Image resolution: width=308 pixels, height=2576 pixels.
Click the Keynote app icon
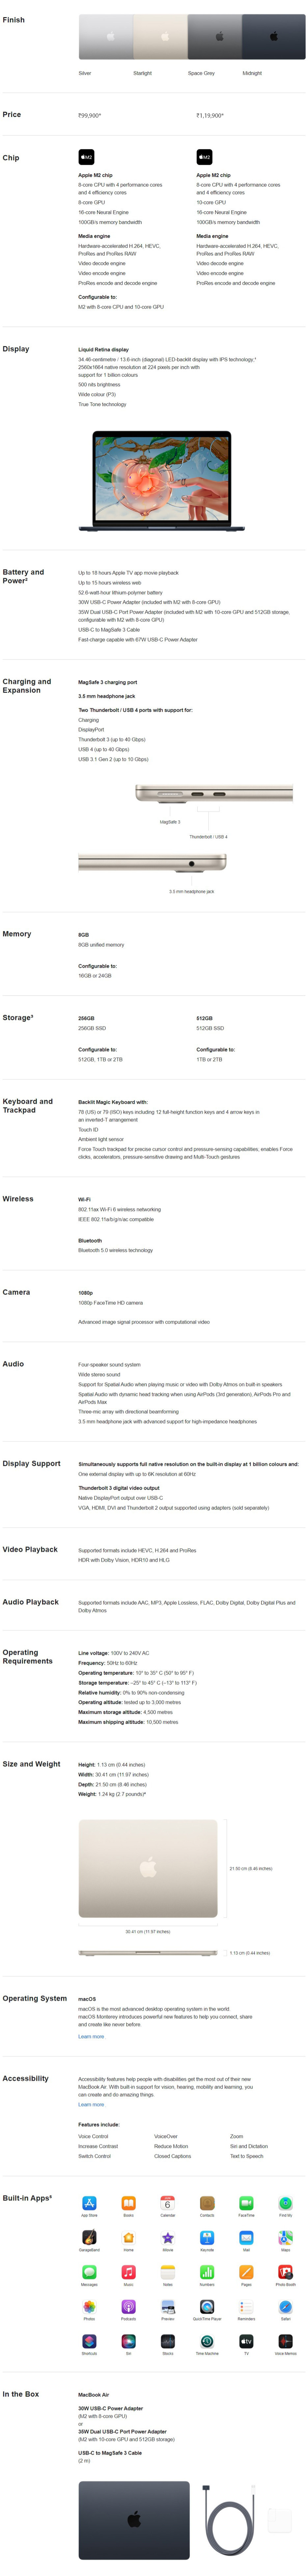coord(207,2237)
